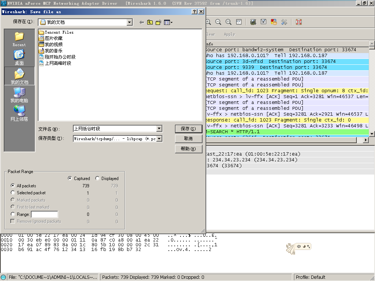
Task: Select the Selected packet option
Action: [x=13, y=193]
